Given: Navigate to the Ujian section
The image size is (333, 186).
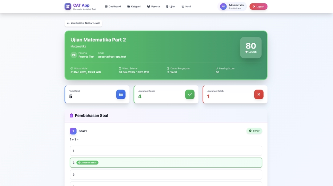Looking at the screenshot, I should click(171, 7).
